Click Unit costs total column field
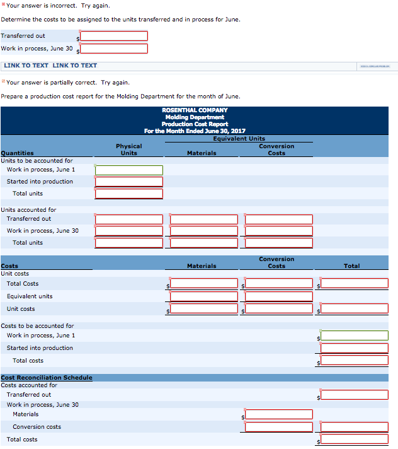This screenshot has height=449, width=398. [355, 308]
